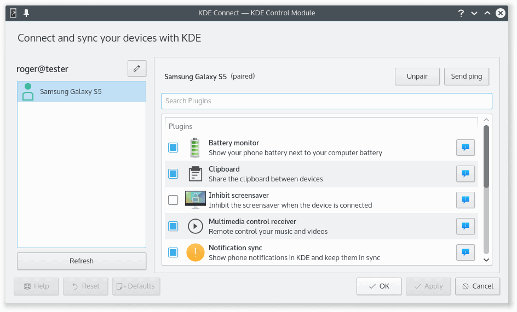The image size is (517, 312).
Task: Enable the Inhibit screensaver checkbox
Action: [173, 200]
